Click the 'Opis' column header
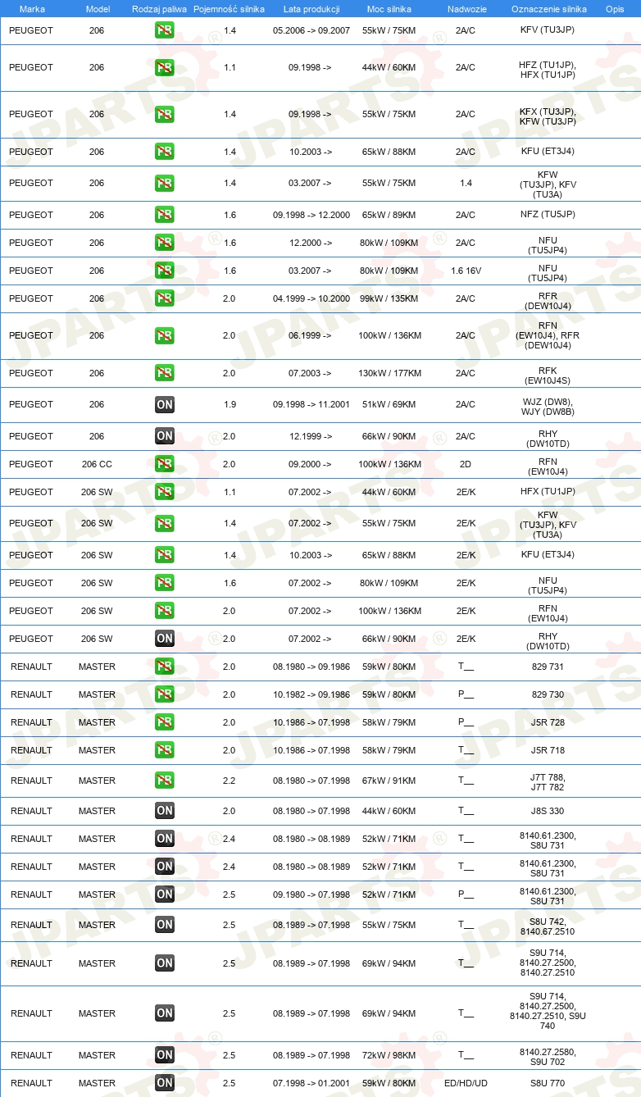The height and width of the screenshot is (1097, 641). click(x=615, y=9)
